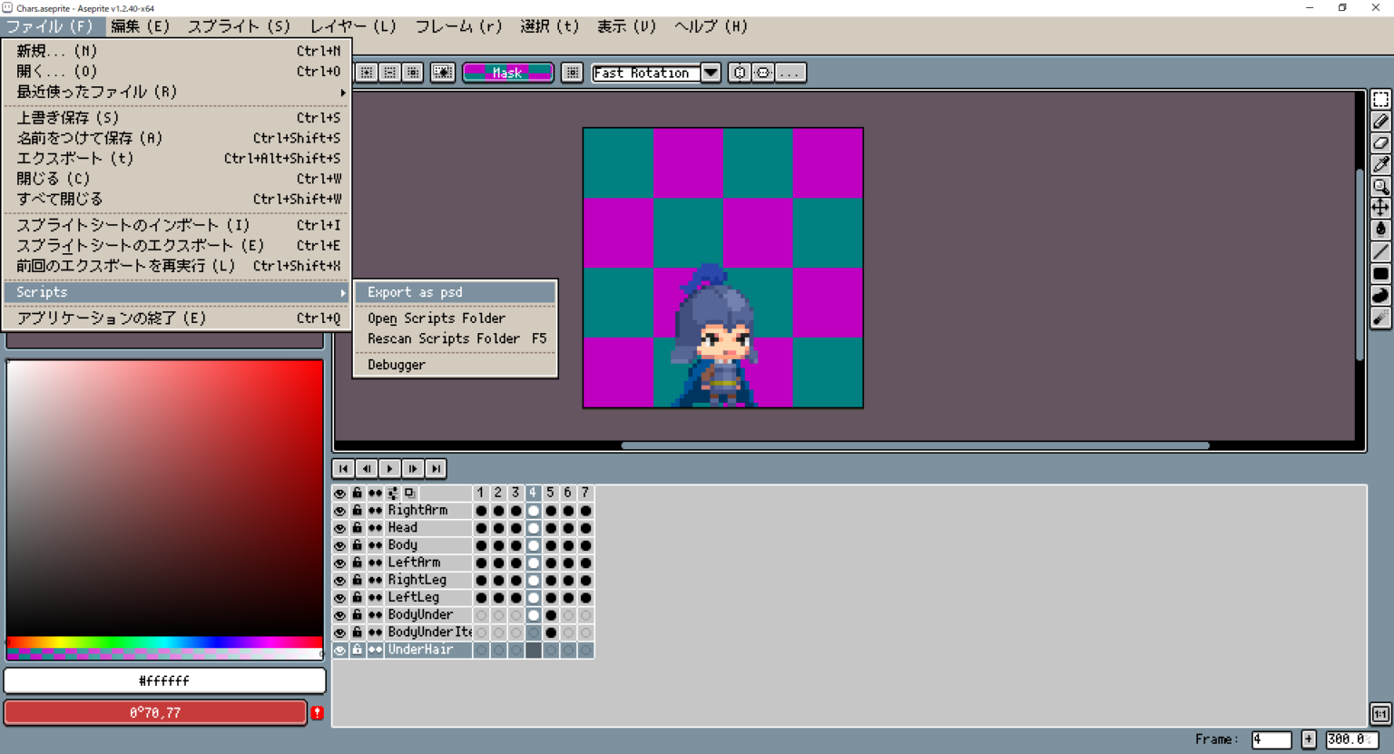Activate the Zoom tool
The height and width of the screenshot is (754, 1394).
[x=1381, y=186]
